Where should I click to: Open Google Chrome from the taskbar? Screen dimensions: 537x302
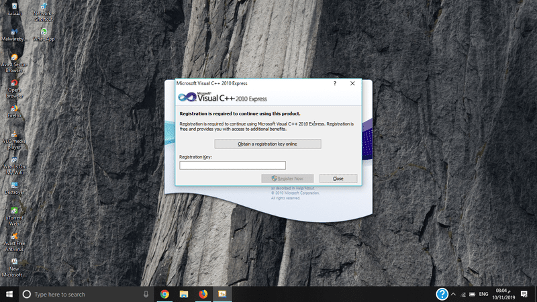164,294
